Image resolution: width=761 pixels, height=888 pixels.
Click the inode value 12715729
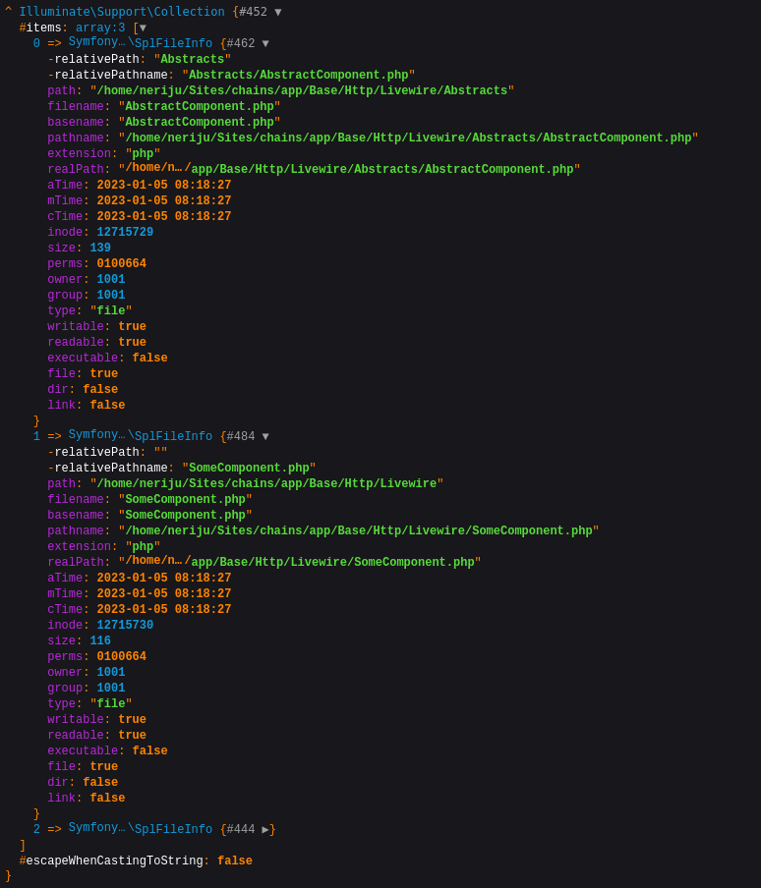(125, 233)
